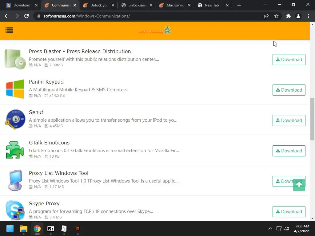Open 7-Zip from the taskbar
The width and height of the screenshot is (315, 236).
[51, 229]
